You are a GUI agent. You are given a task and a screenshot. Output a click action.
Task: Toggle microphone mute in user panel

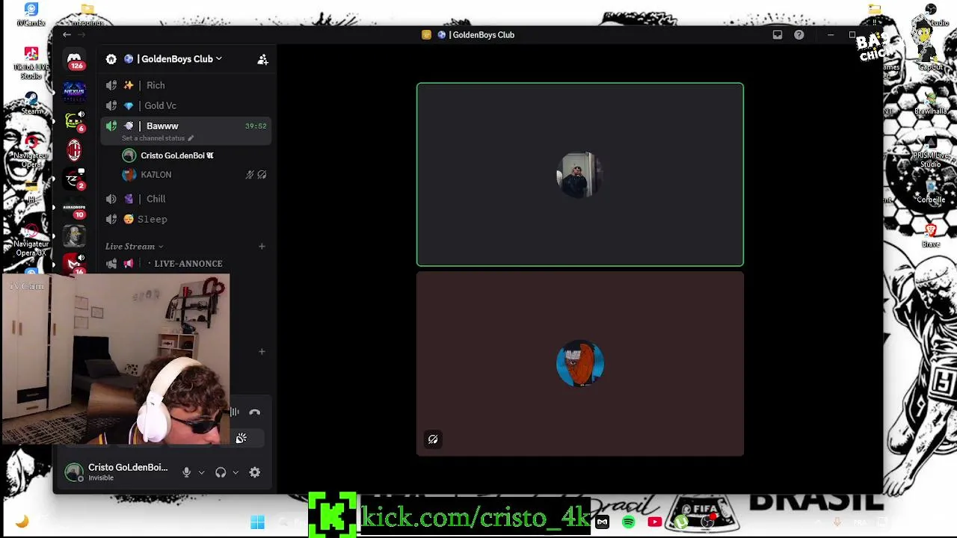click(186, 472)
